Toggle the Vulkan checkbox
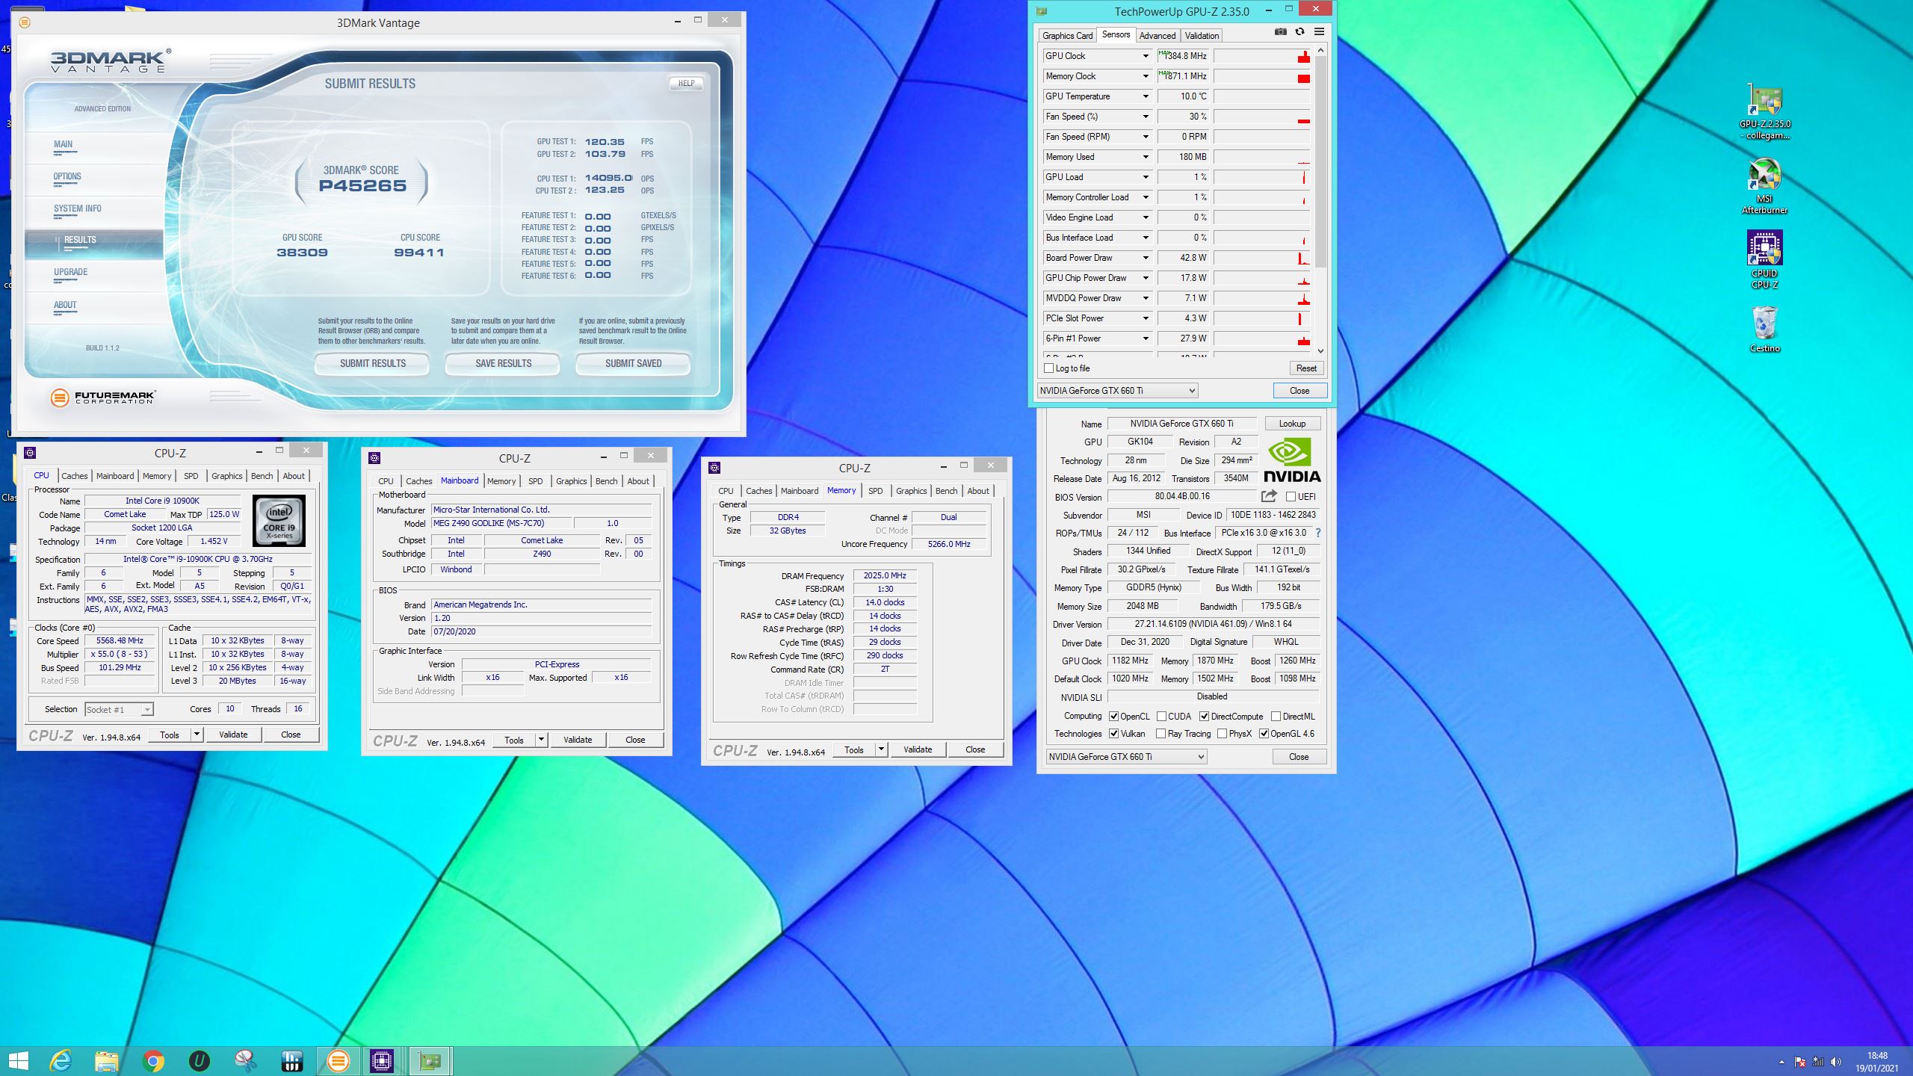 pyautogui.click(x=1114, y=734)
